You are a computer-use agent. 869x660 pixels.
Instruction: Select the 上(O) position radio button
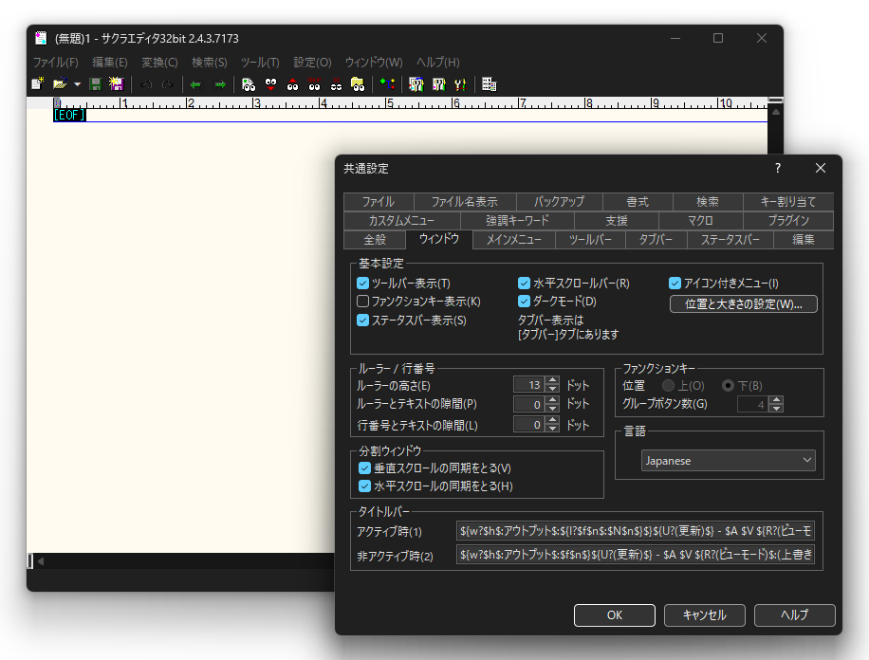click(669, 385)
